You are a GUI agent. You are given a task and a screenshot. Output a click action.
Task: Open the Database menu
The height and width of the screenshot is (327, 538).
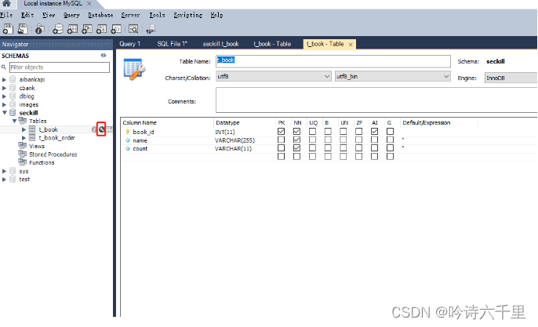point(100,15)
